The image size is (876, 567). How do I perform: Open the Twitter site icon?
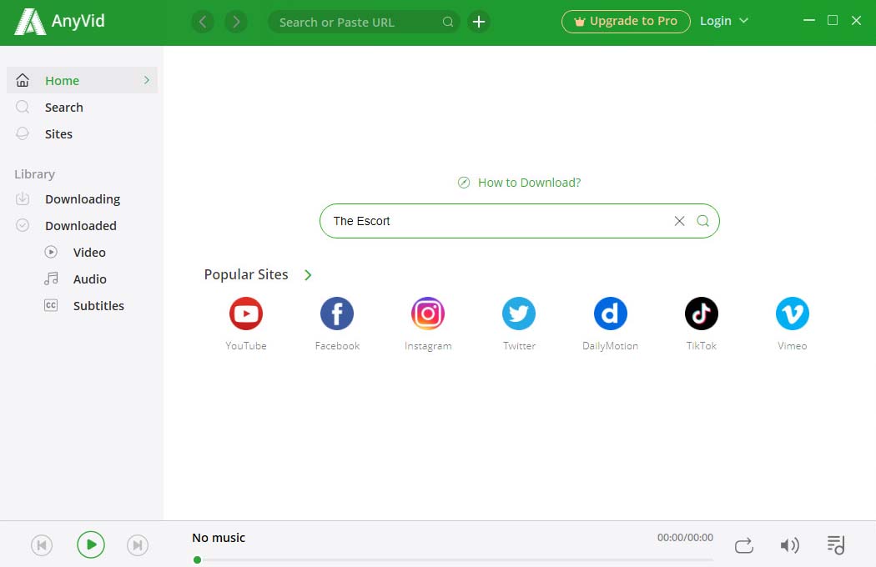click(x=519, y=314)
